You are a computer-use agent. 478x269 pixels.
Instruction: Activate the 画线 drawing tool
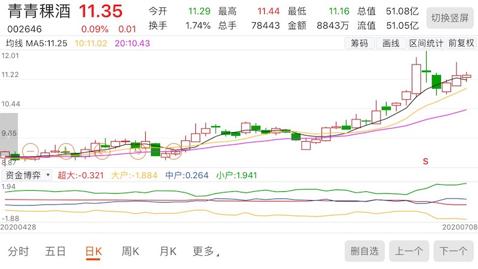tap(391, 43)
